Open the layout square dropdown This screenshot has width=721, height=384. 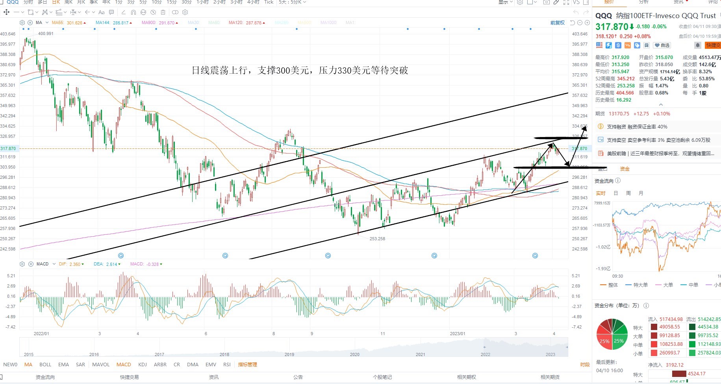[532, 2]
